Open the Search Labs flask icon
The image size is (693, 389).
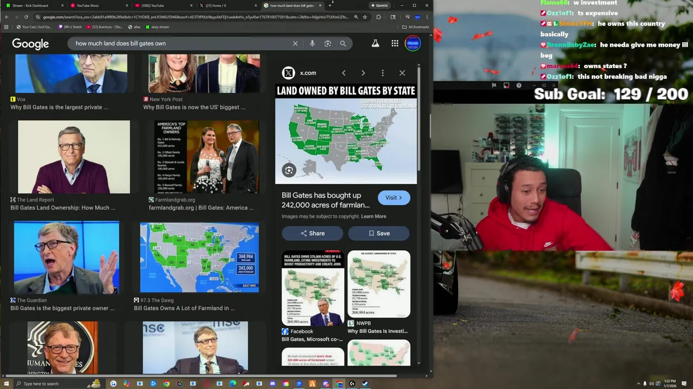coord(375,43)
